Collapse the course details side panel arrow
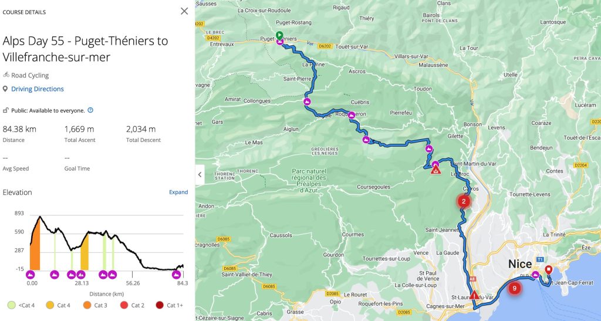The width and height of the screenshot is (601, 321). pyautogui.click(x=200, y=174)
